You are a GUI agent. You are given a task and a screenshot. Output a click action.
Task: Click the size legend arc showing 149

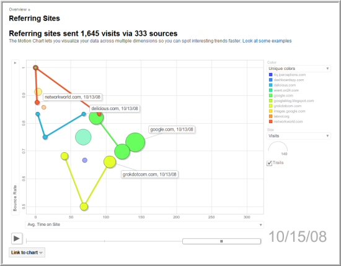[x=278, y=147]
